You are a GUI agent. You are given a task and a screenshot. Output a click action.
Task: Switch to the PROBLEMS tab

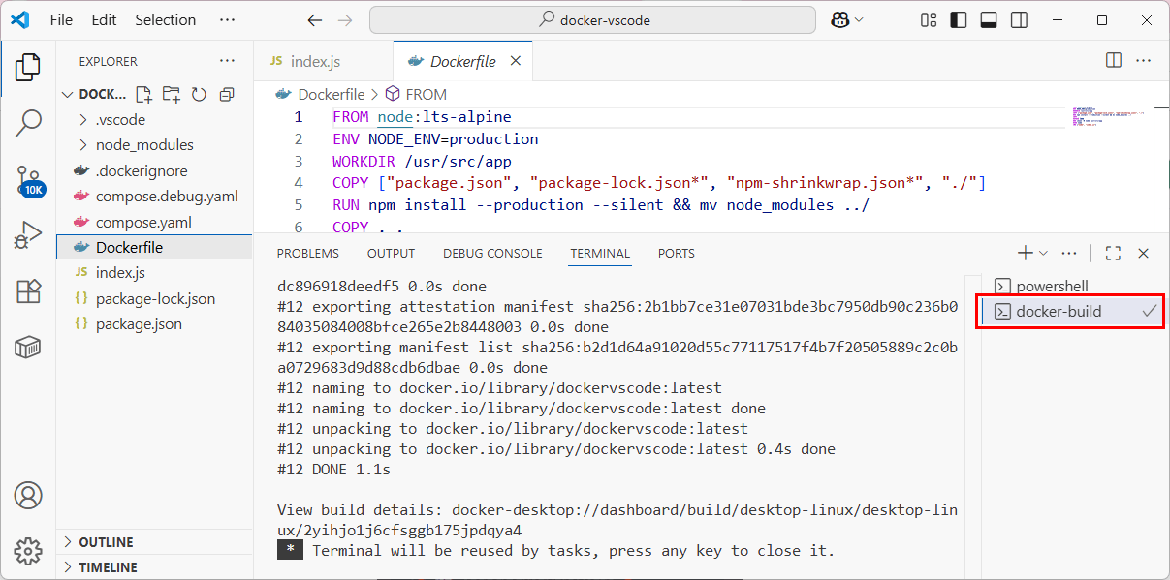(x=307, y=253)
